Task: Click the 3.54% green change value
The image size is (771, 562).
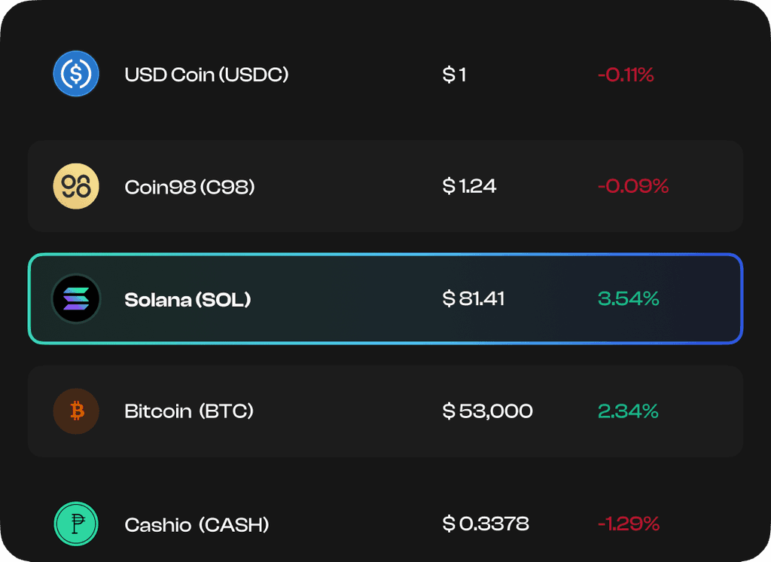Action: pyautogui.click(x=629, y=299)
